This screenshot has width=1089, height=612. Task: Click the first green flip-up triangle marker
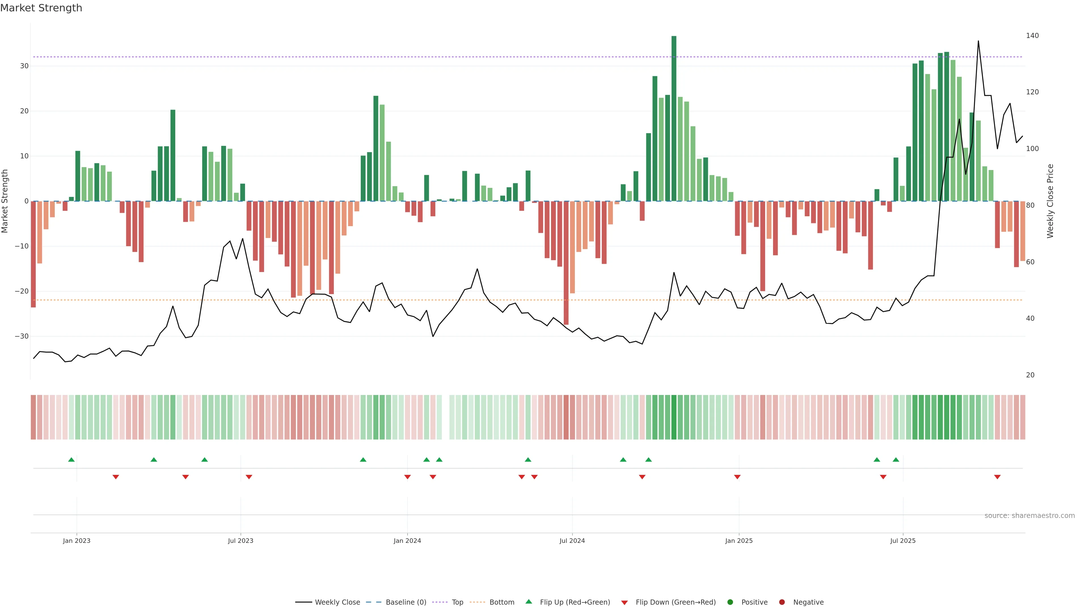71,460
